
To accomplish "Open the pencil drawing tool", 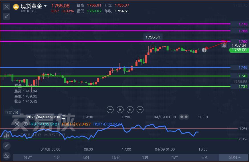I will pos(6,146).
